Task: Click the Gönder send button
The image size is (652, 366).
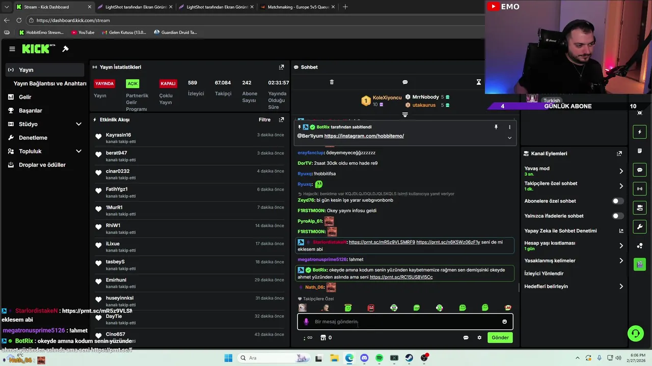Action: pyautogui.click(x=500, y=338)
